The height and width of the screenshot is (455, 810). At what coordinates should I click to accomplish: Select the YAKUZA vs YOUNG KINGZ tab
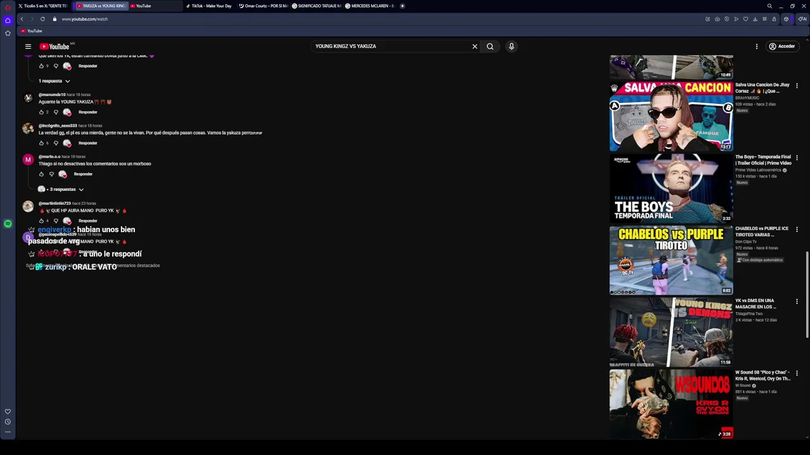click(101, 6)
